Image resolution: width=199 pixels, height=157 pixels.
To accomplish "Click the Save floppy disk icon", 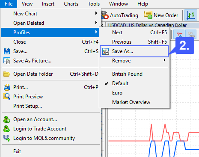I will [x=7, y=51].
